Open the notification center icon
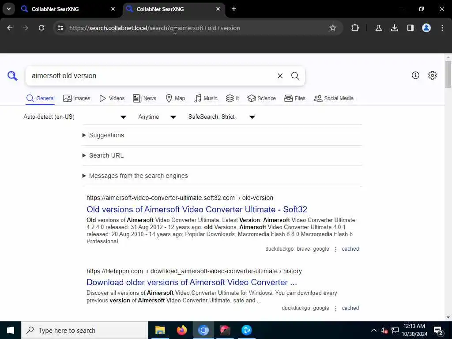The image size is (452, 339). tap(438, 330)
